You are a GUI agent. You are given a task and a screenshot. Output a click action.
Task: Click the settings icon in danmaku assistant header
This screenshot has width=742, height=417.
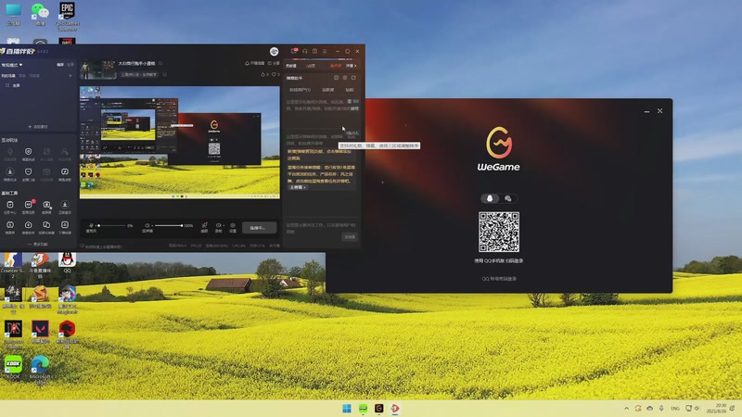point(345,78)
